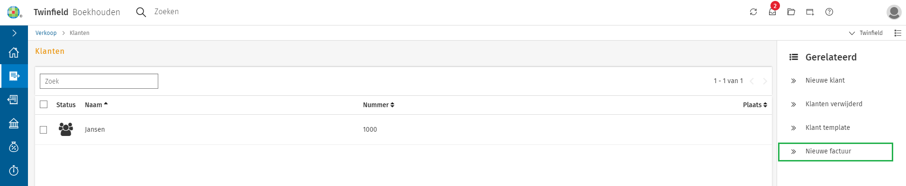The image size is (906, 186).
Task: Sort the list by Plaats column
Action: (x=755, y=105)
